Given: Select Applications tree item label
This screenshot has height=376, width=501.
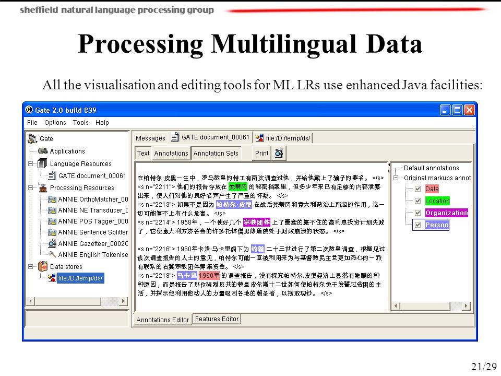Looking at the screenshot, I should [x=67, y=151].
